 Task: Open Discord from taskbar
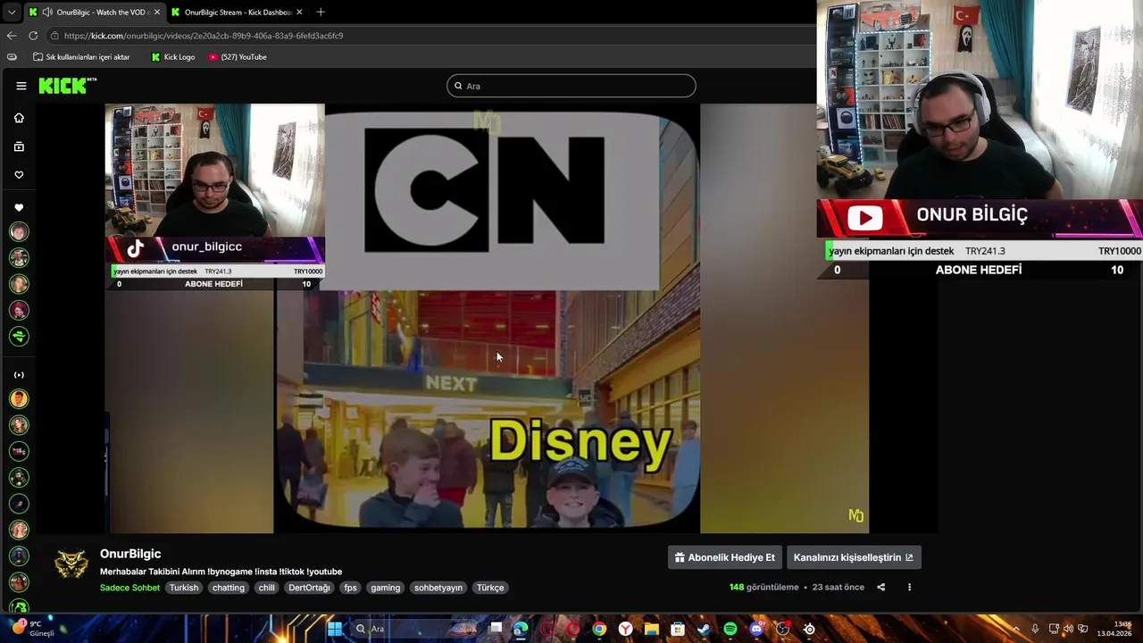coord(756,629)
